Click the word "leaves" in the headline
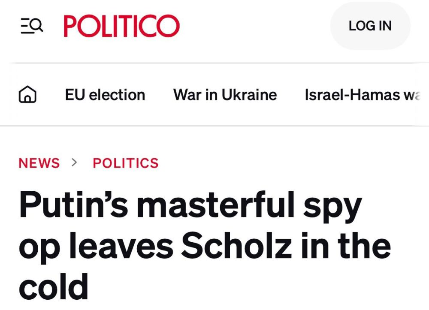The image size is (429, 310). tap(121, 247)
